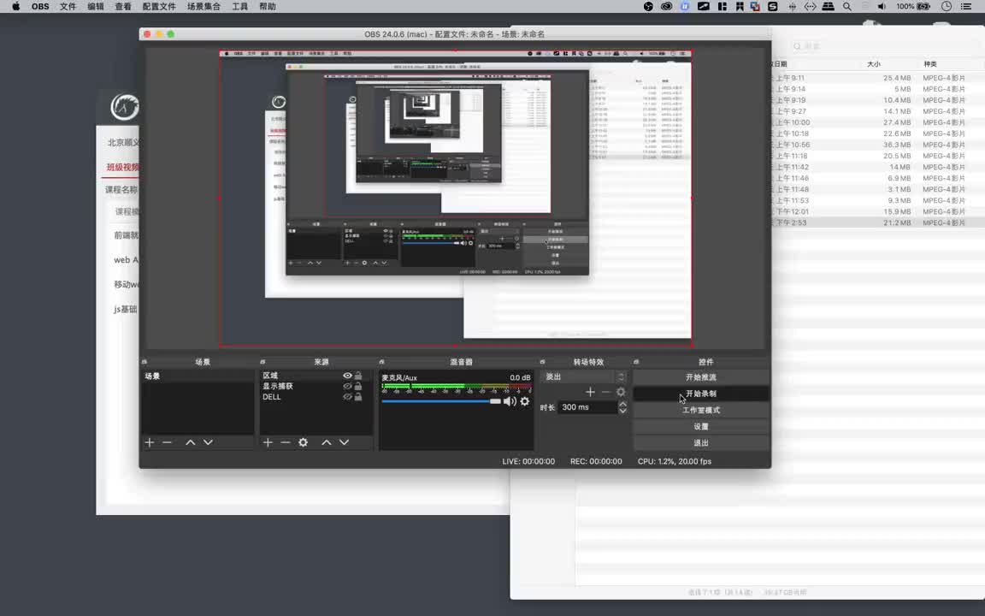Open the volume control in the menu bar
The height and width of the screenshot is (616, 985).
(882, 6)
